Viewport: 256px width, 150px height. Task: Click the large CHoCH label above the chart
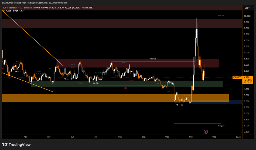point(153,59)
